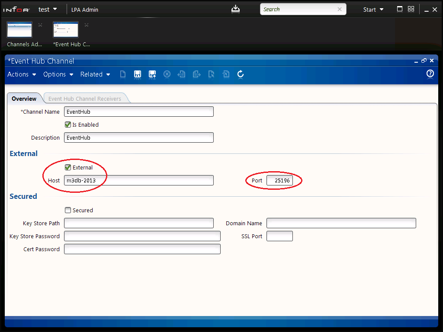The width and height of the screenshot is (443, 332).
Task: Open Help via question mark icon
Action: pyautogui.click(x=430, y=73)
